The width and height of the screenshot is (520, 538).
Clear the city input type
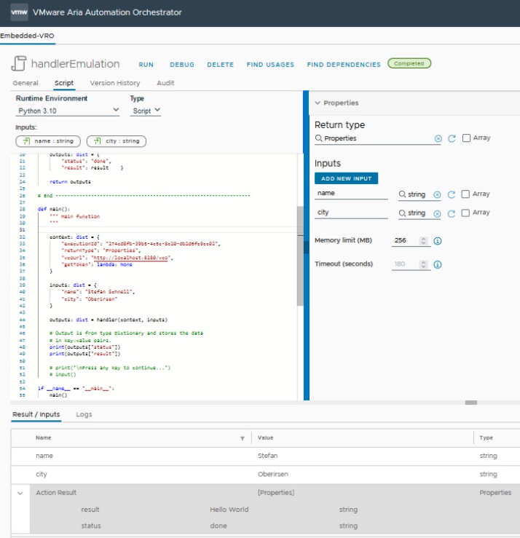pyautogui.click(x=437, y=213)
